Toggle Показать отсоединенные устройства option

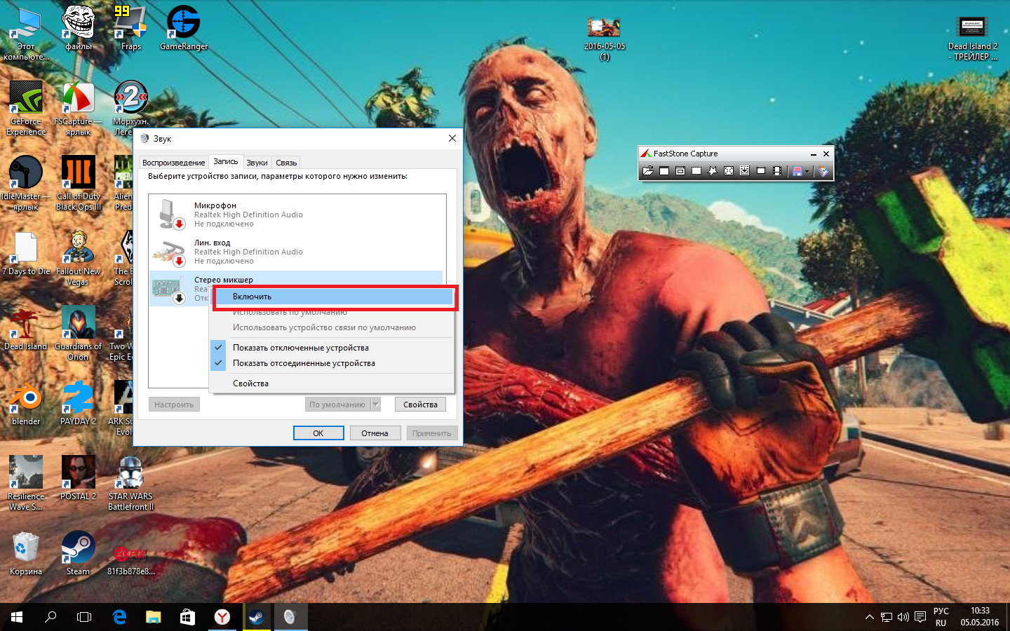(x=332, y=363)
